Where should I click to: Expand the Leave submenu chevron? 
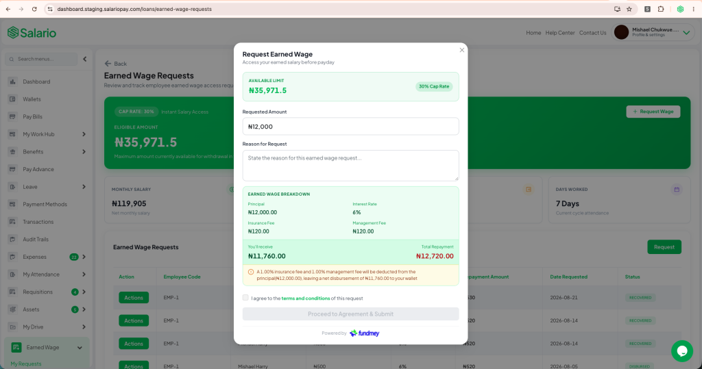pos(84,187)
